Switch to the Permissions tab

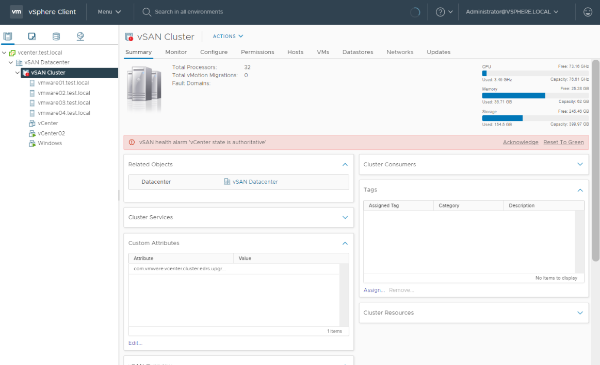coord(257,53)
